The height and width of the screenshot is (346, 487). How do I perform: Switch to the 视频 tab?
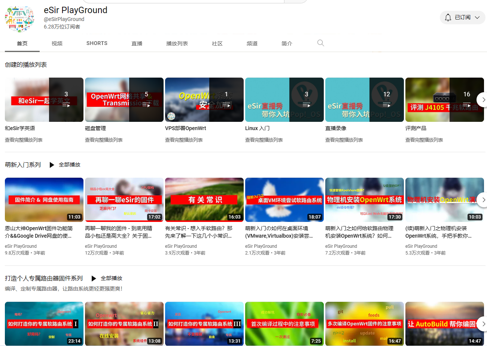[x=57, y=43]
